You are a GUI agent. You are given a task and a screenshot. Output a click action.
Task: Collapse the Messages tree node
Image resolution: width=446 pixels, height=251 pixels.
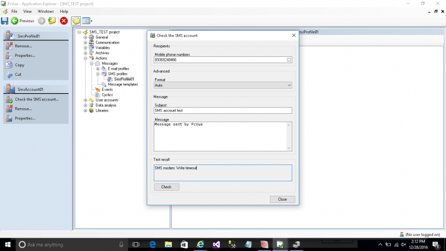pyautogui.click(x=91, y=64)
